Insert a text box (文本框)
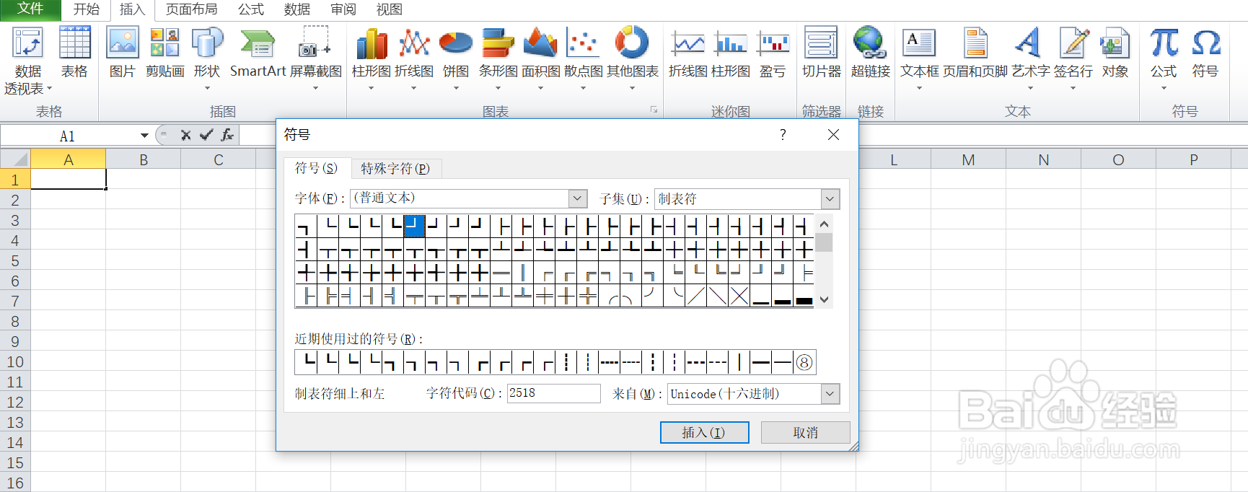The width and height of the screenshot is (1248, 492). click(920, 59)
